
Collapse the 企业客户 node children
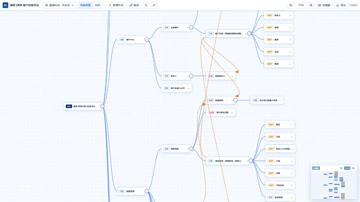tap(191, 28)
